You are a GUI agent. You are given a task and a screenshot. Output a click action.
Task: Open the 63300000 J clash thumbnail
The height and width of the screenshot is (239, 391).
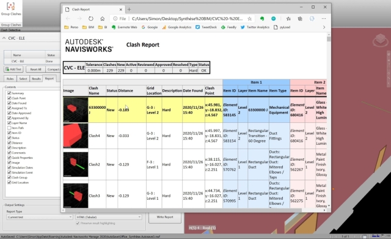pyautogui.click(x=76, y=110)
